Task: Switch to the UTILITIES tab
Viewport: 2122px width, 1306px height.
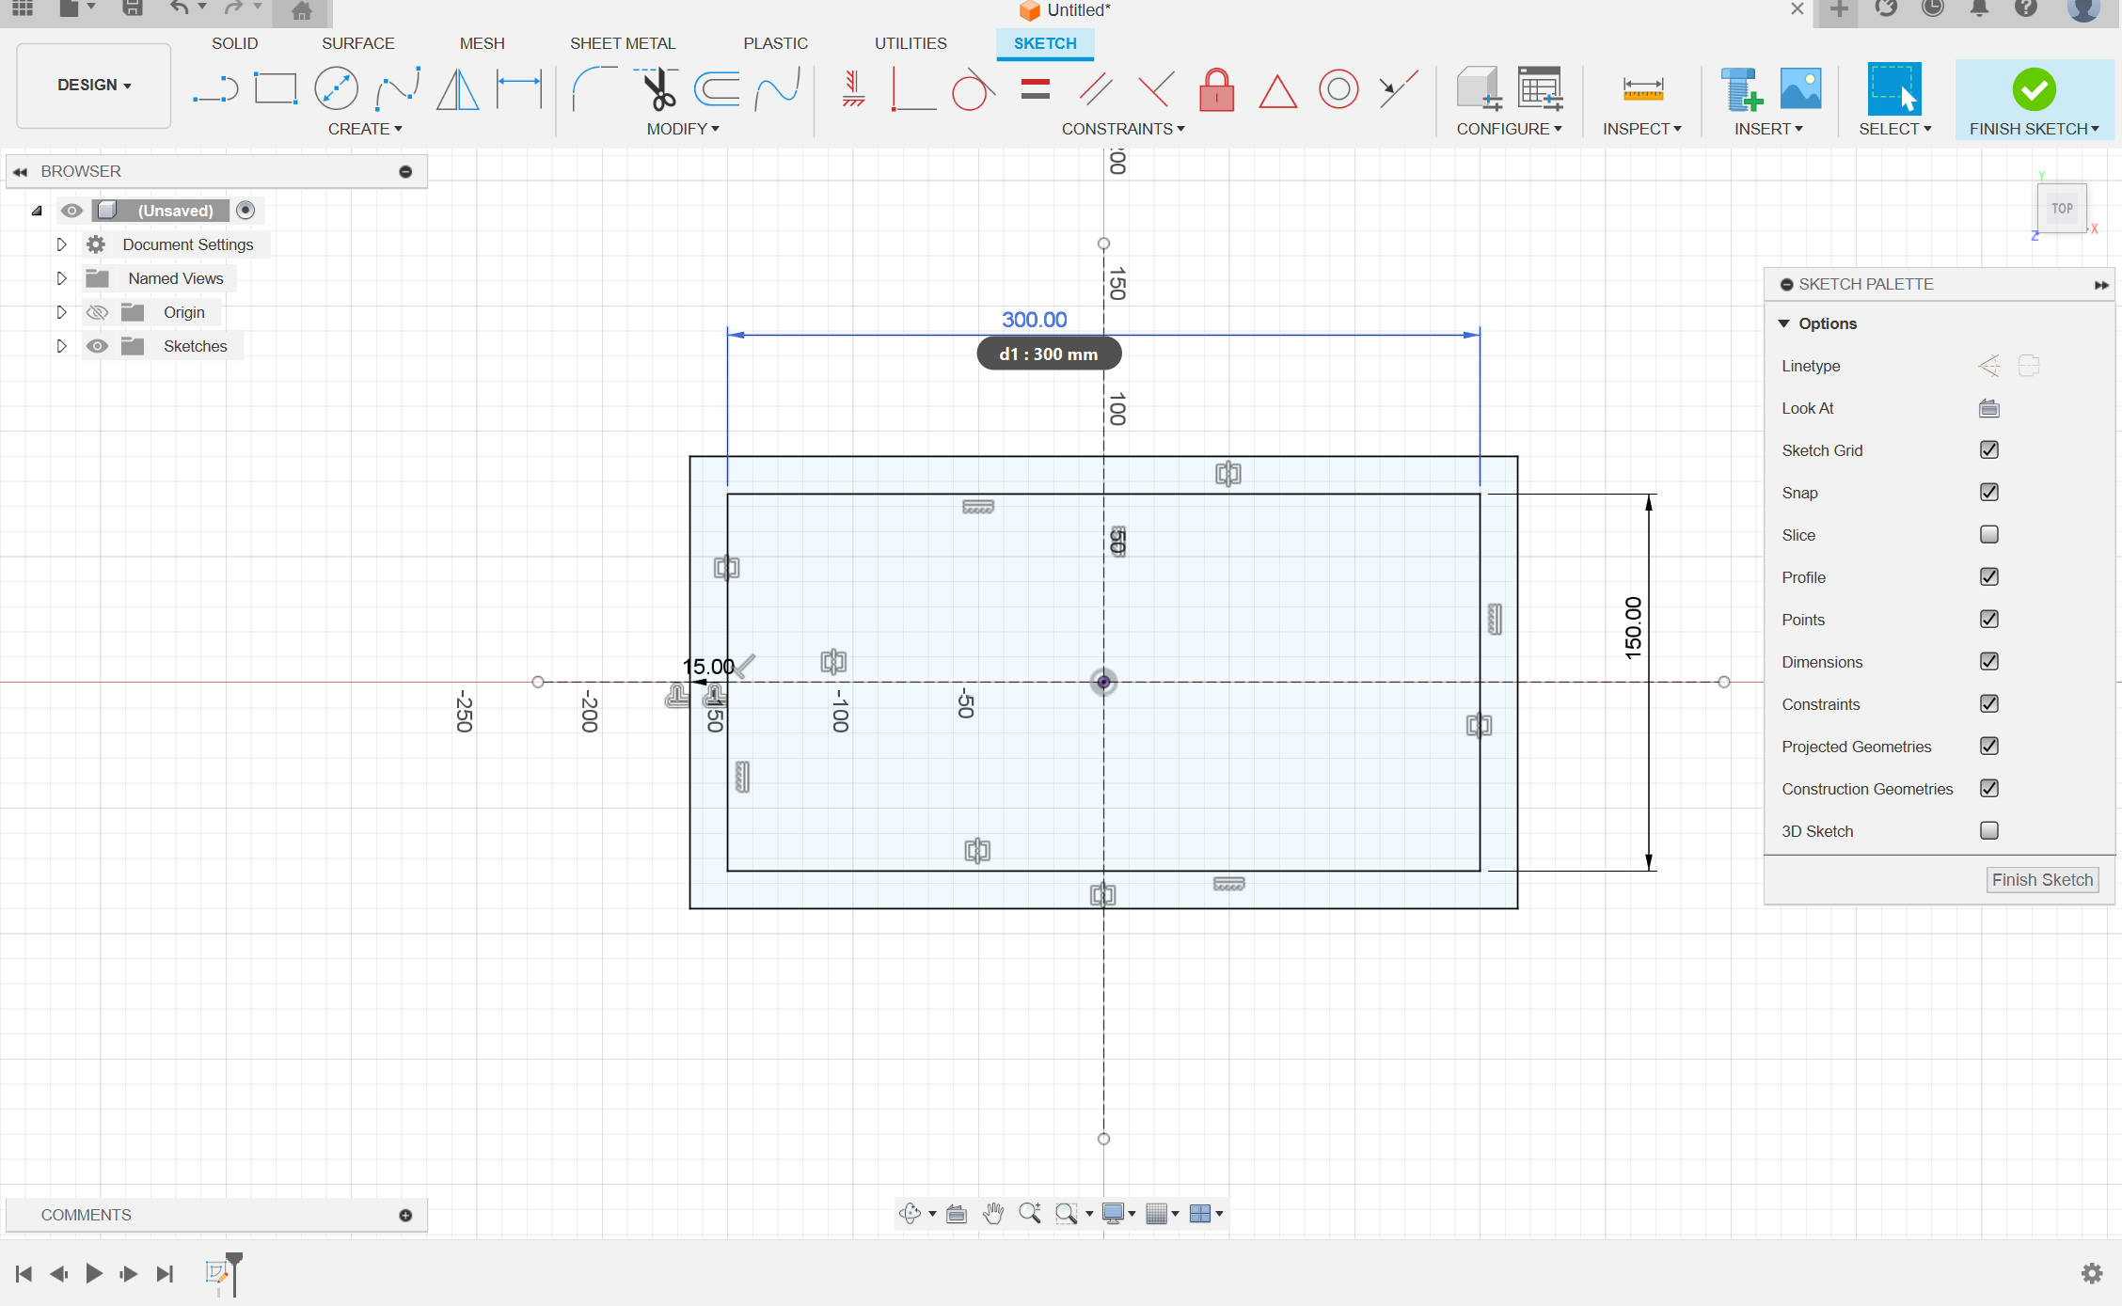Action: tap(911, 43)
